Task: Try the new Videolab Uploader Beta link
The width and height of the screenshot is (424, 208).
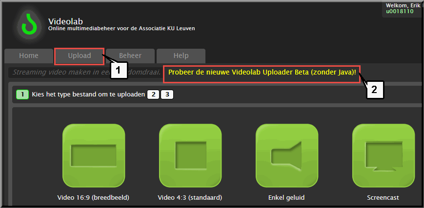Action: 262,73
